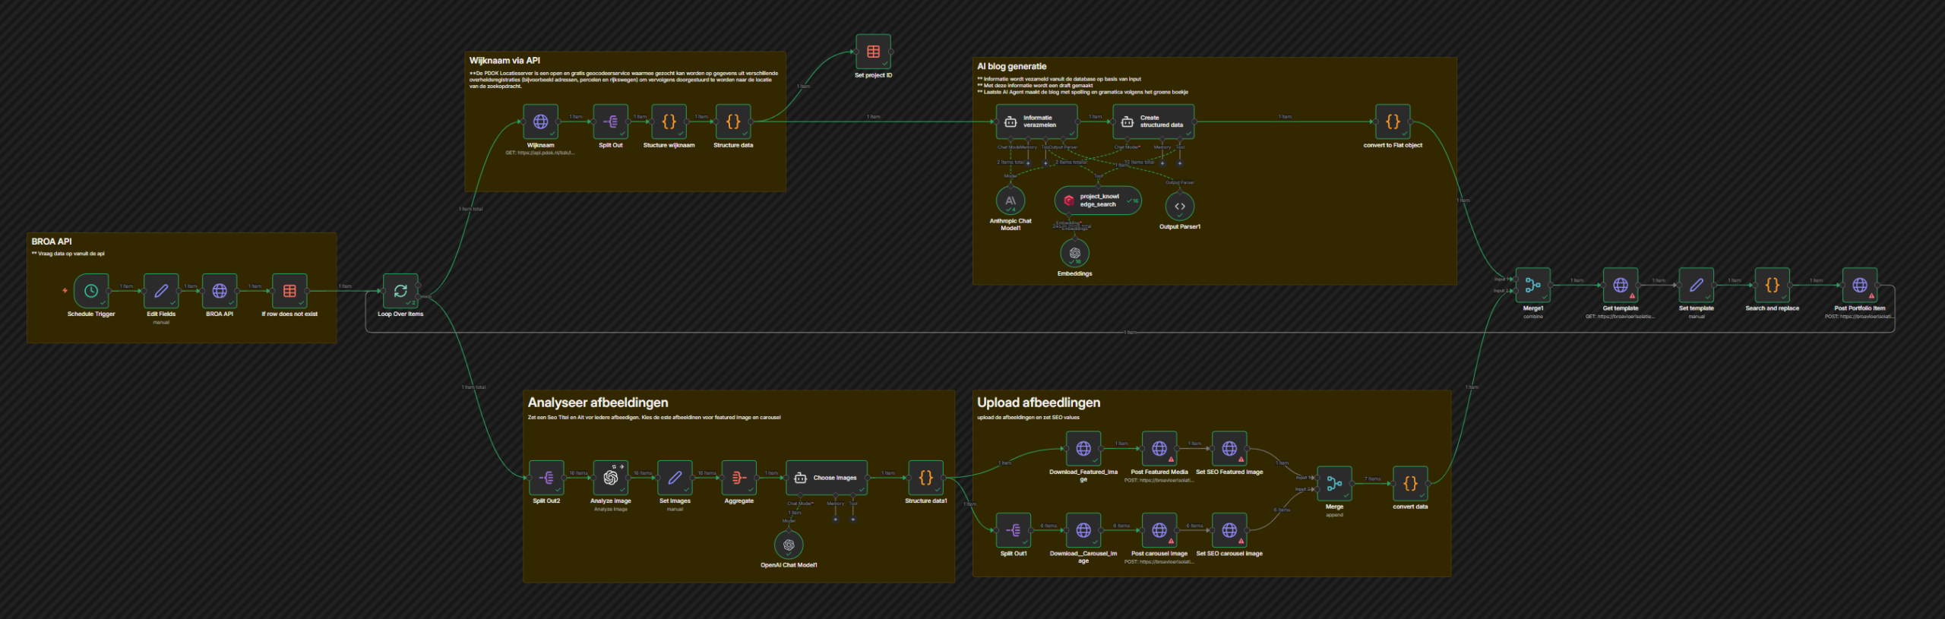
Task: Select the Merge1 combine node
Action: pos(1532,286)
